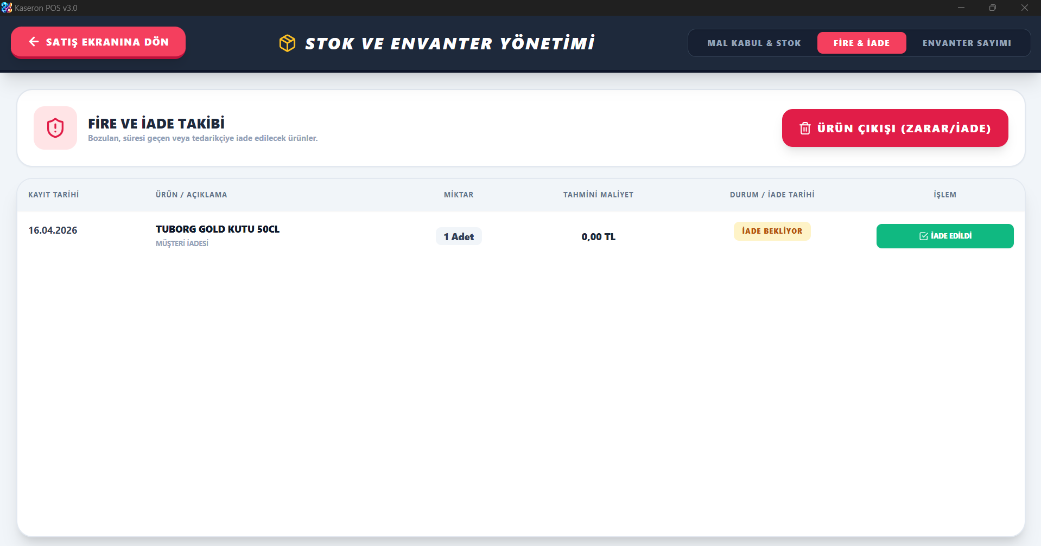Return via SATIŞ EKRANINA DÖN button
This screenshot has width=1041, height=546.
click(x=98, y=42)
